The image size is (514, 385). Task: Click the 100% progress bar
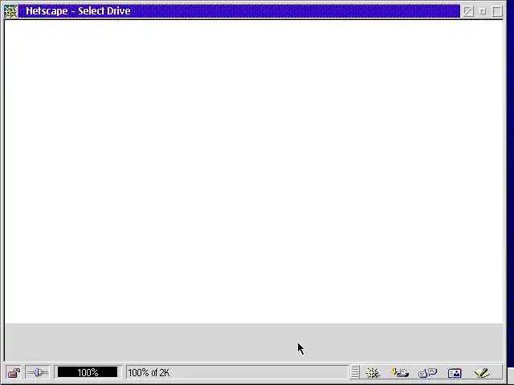pos(88,372)
